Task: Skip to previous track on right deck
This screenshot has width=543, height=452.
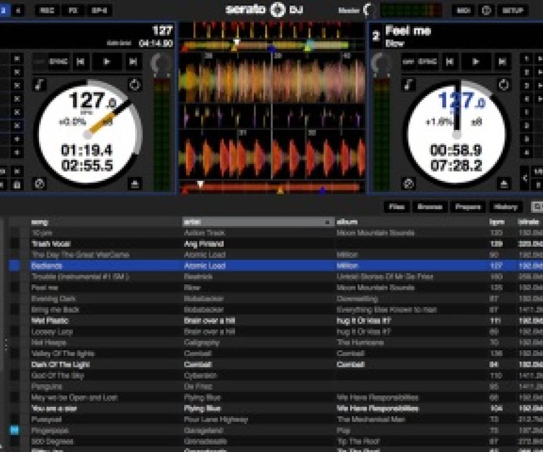Action: [450, 62]
